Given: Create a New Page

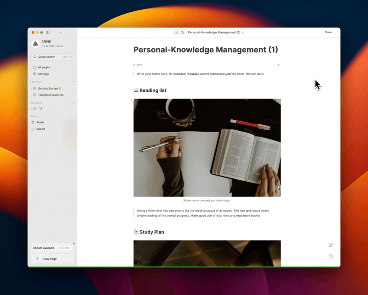Looking at the screenshot, I should click(x=52, y=259).
